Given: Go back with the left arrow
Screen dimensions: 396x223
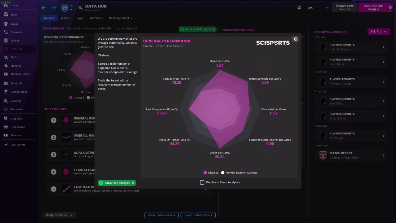Looking at the screenshot, I should pos(44,8).
